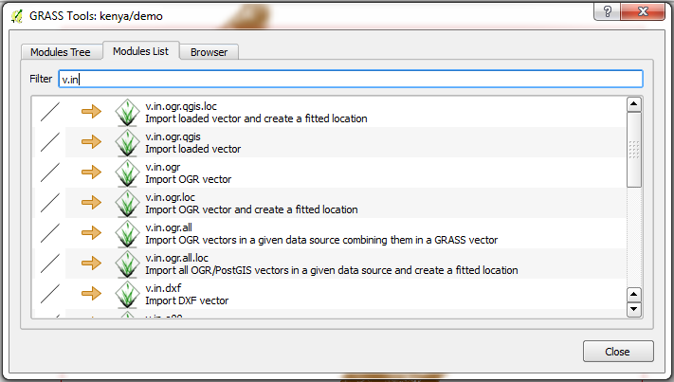Select 'Import all OGR/PostGIS vectors' description
This screenshot has height=382, width=674.
(332, 270)
